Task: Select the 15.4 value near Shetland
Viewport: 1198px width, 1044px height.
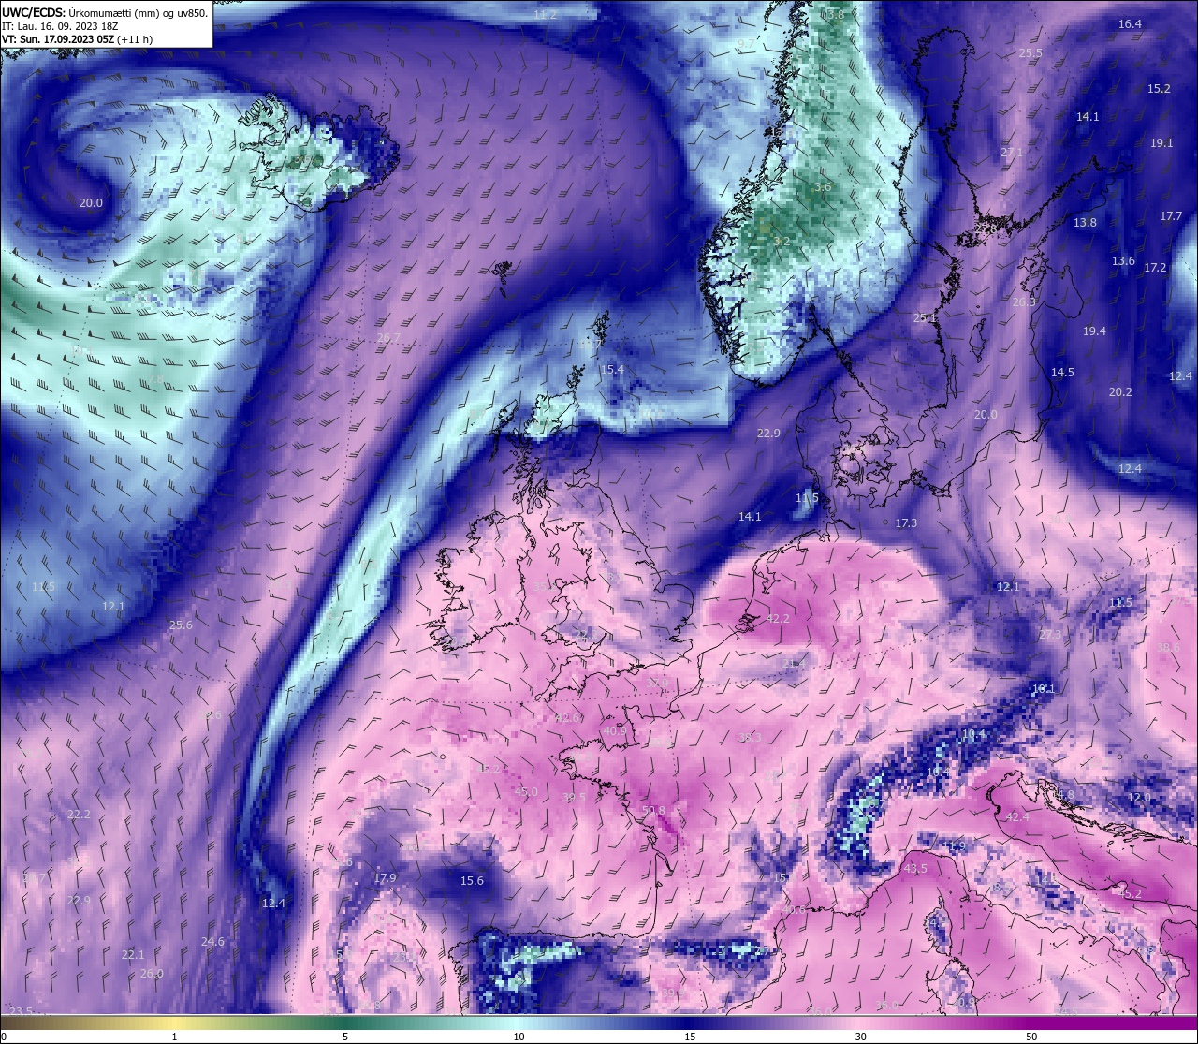Action: click(612, 370)
